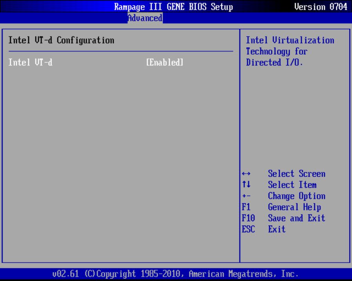Click the F1 key label
352x281 pixels.
[246, 207]
